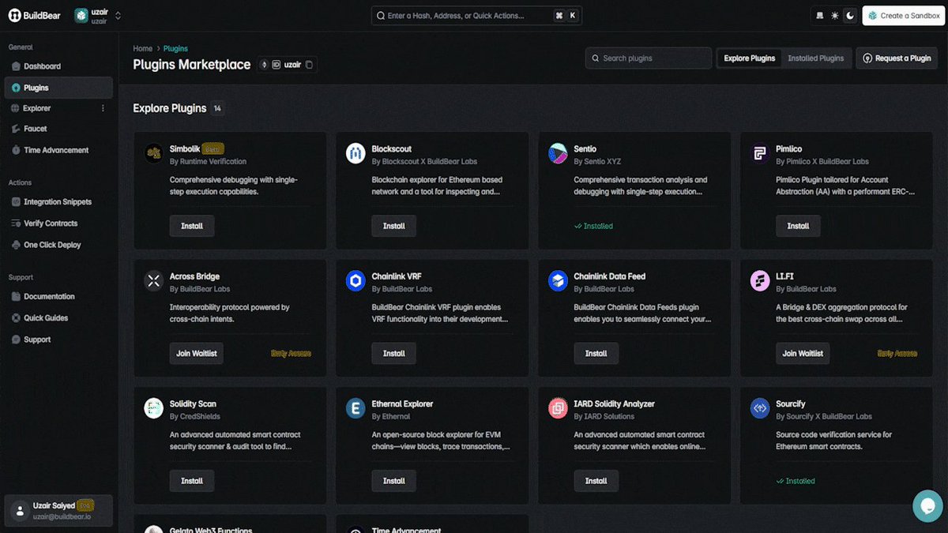Click the Blockscout plugin logo
The image size is (948, 533).
click(355, 154)
